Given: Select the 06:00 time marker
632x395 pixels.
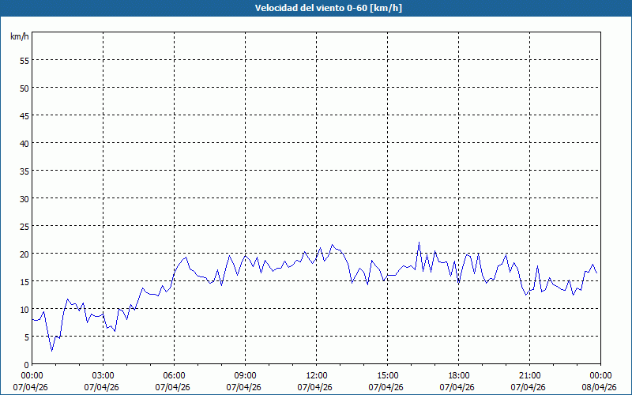Looking at the screenshot, I should [174, 375].
